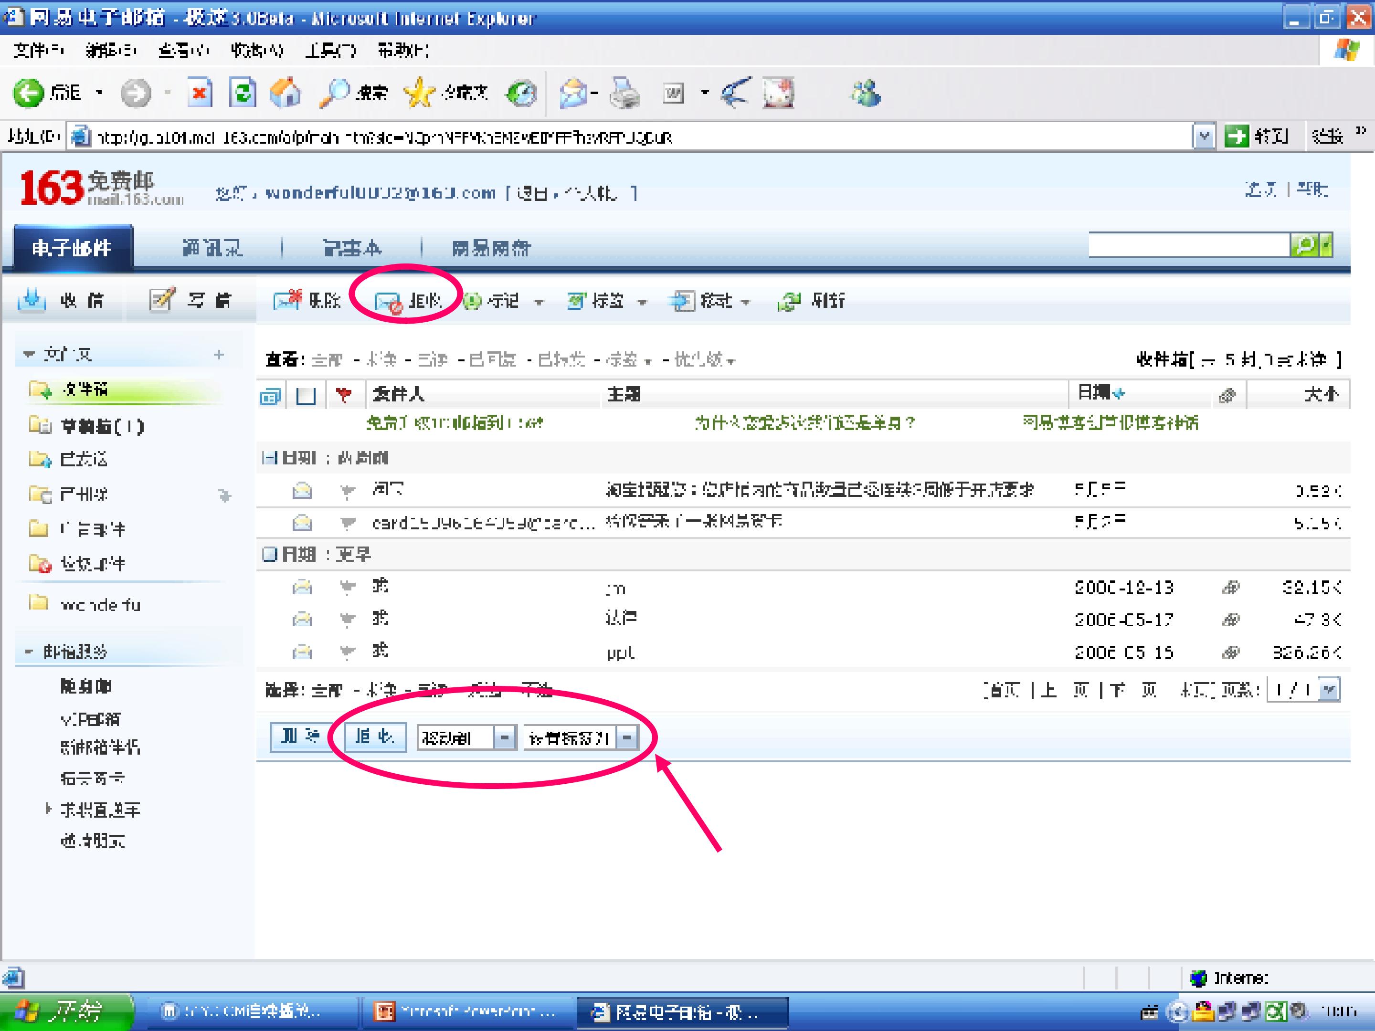Image resolution: width=1375 pixels, height=1031 pixels.
Task: Switch to the Notepad (记事本) tab
Action: [352, 249]
